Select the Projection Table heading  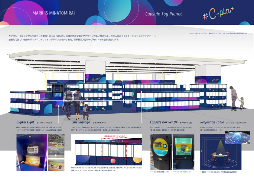click(212, 122)
